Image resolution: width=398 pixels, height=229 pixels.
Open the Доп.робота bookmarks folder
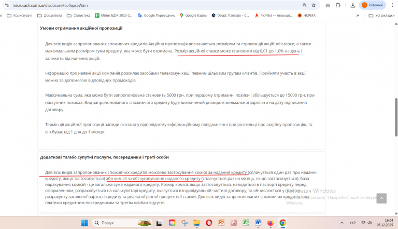(x=50, y=16)
